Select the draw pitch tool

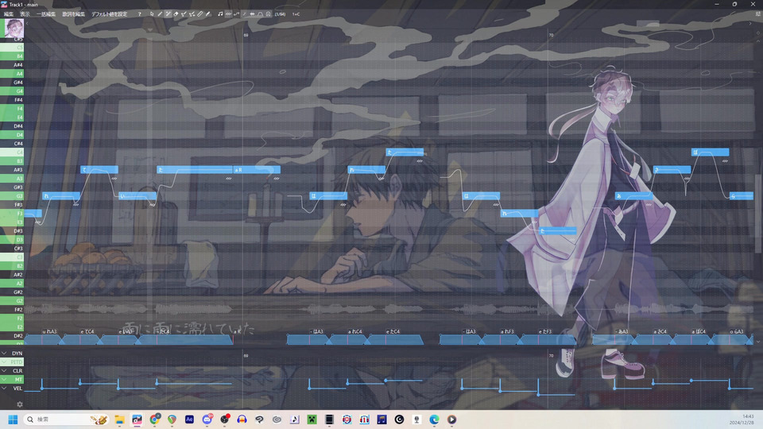click(x=184, y=14)
